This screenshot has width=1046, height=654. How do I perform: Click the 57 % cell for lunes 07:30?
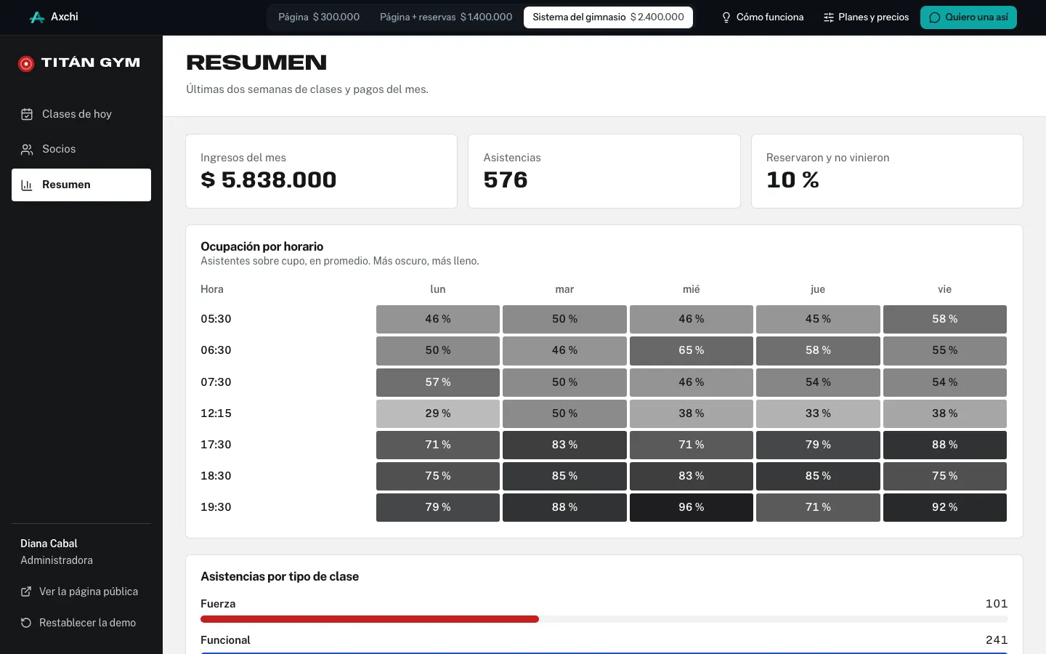click(x=438, y=382)
